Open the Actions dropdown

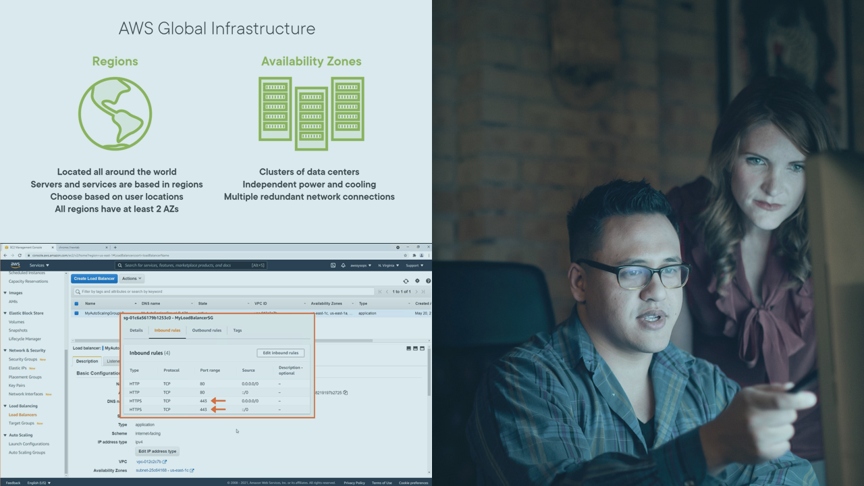pos(132,279)
